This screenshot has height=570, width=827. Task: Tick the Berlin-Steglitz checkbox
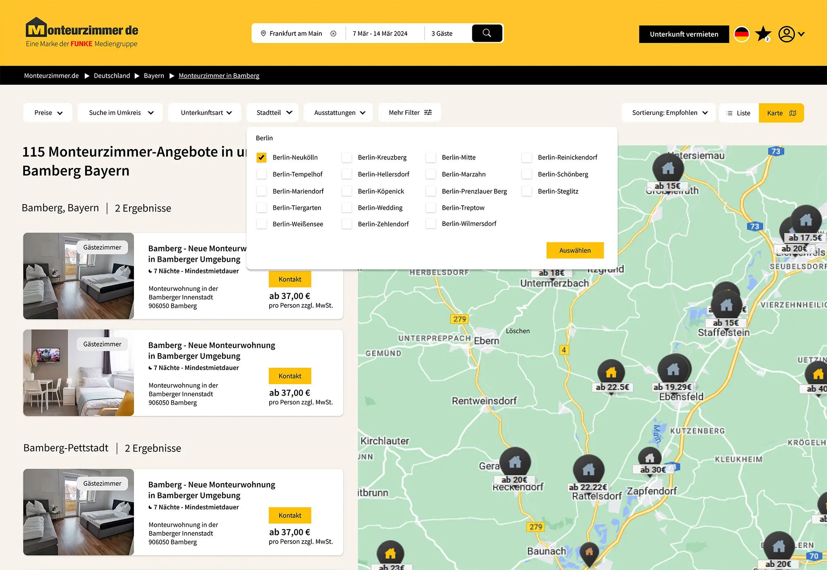[527, 191]
